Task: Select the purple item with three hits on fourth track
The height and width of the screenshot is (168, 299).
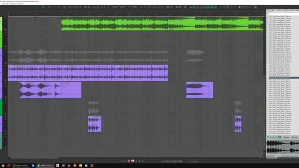Action: 50,90
